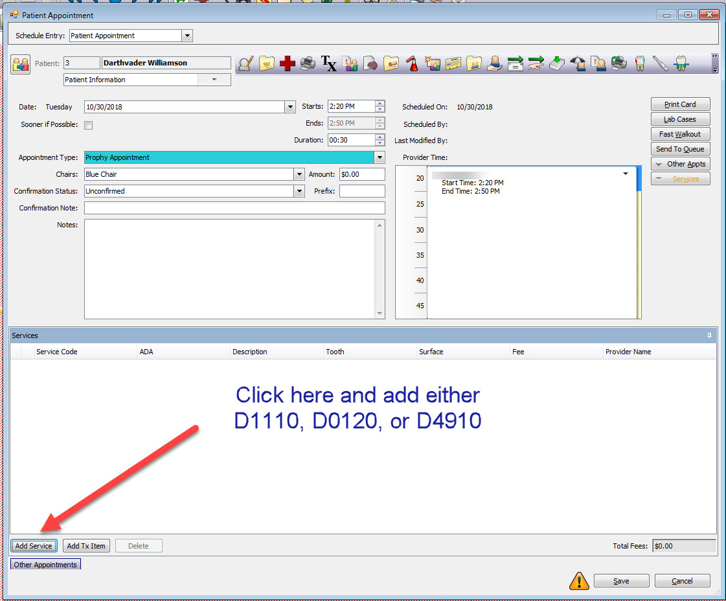Image resolution: width=726 pixels, height=601 pixels.
Task: Open the Chairs dropdown showing Blue Chair
Action: click(x=299, y=174)
